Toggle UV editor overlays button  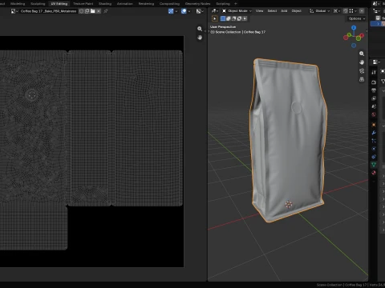(184, 11)
